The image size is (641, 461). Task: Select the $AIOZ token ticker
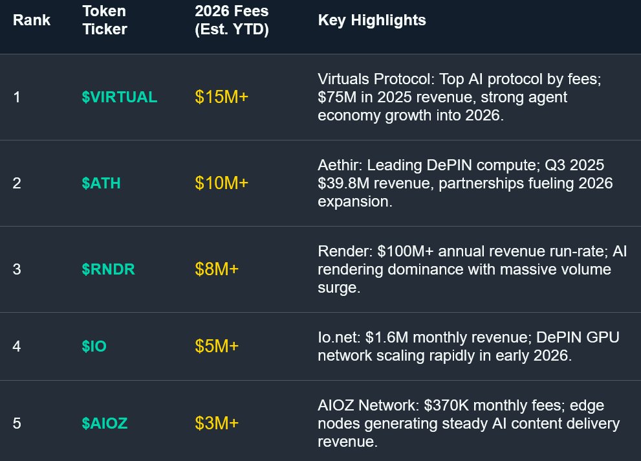pyautogui.click(x=104, y=423)
